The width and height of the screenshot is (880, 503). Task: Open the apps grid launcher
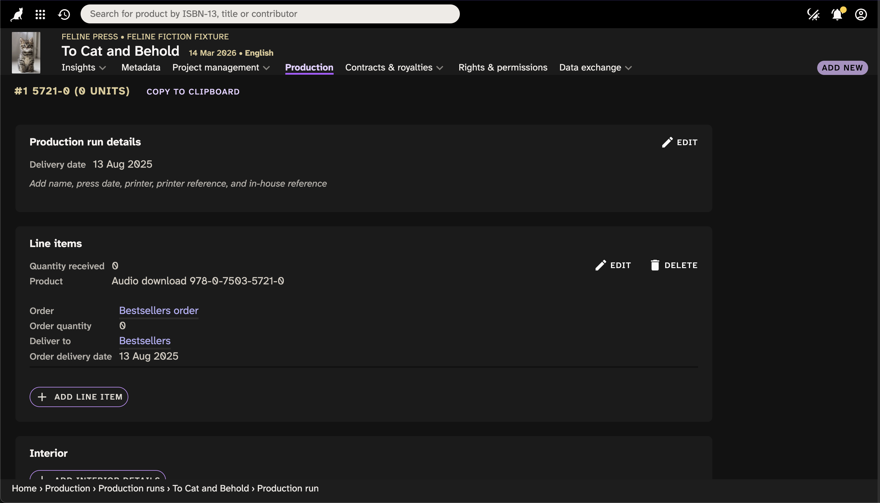40,14
